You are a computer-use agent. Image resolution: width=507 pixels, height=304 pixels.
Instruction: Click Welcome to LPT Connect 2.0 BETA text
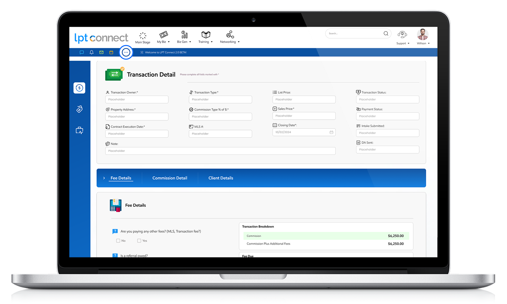click(x=166, y=52)
